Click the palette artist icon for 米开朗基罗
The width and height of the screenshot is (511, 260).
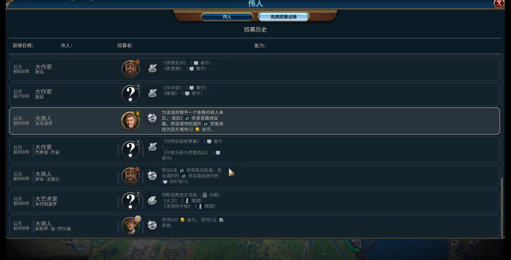[x=152, y=201]
